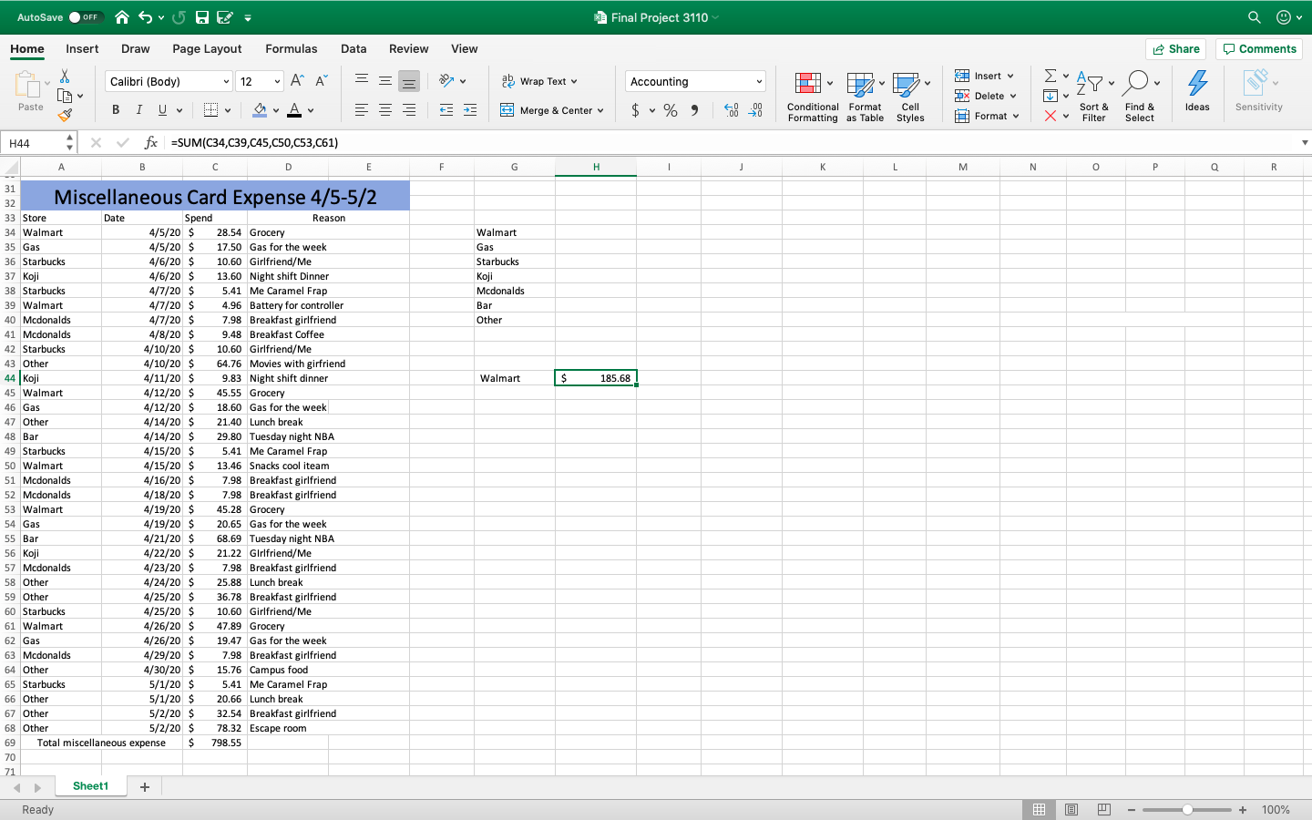
Task: Toggle left text alignment
Action: [362, 110]
